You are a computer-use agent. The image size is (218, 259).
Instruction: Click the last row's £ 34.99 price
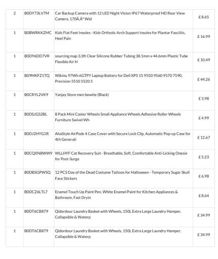[x=204, y=235]
